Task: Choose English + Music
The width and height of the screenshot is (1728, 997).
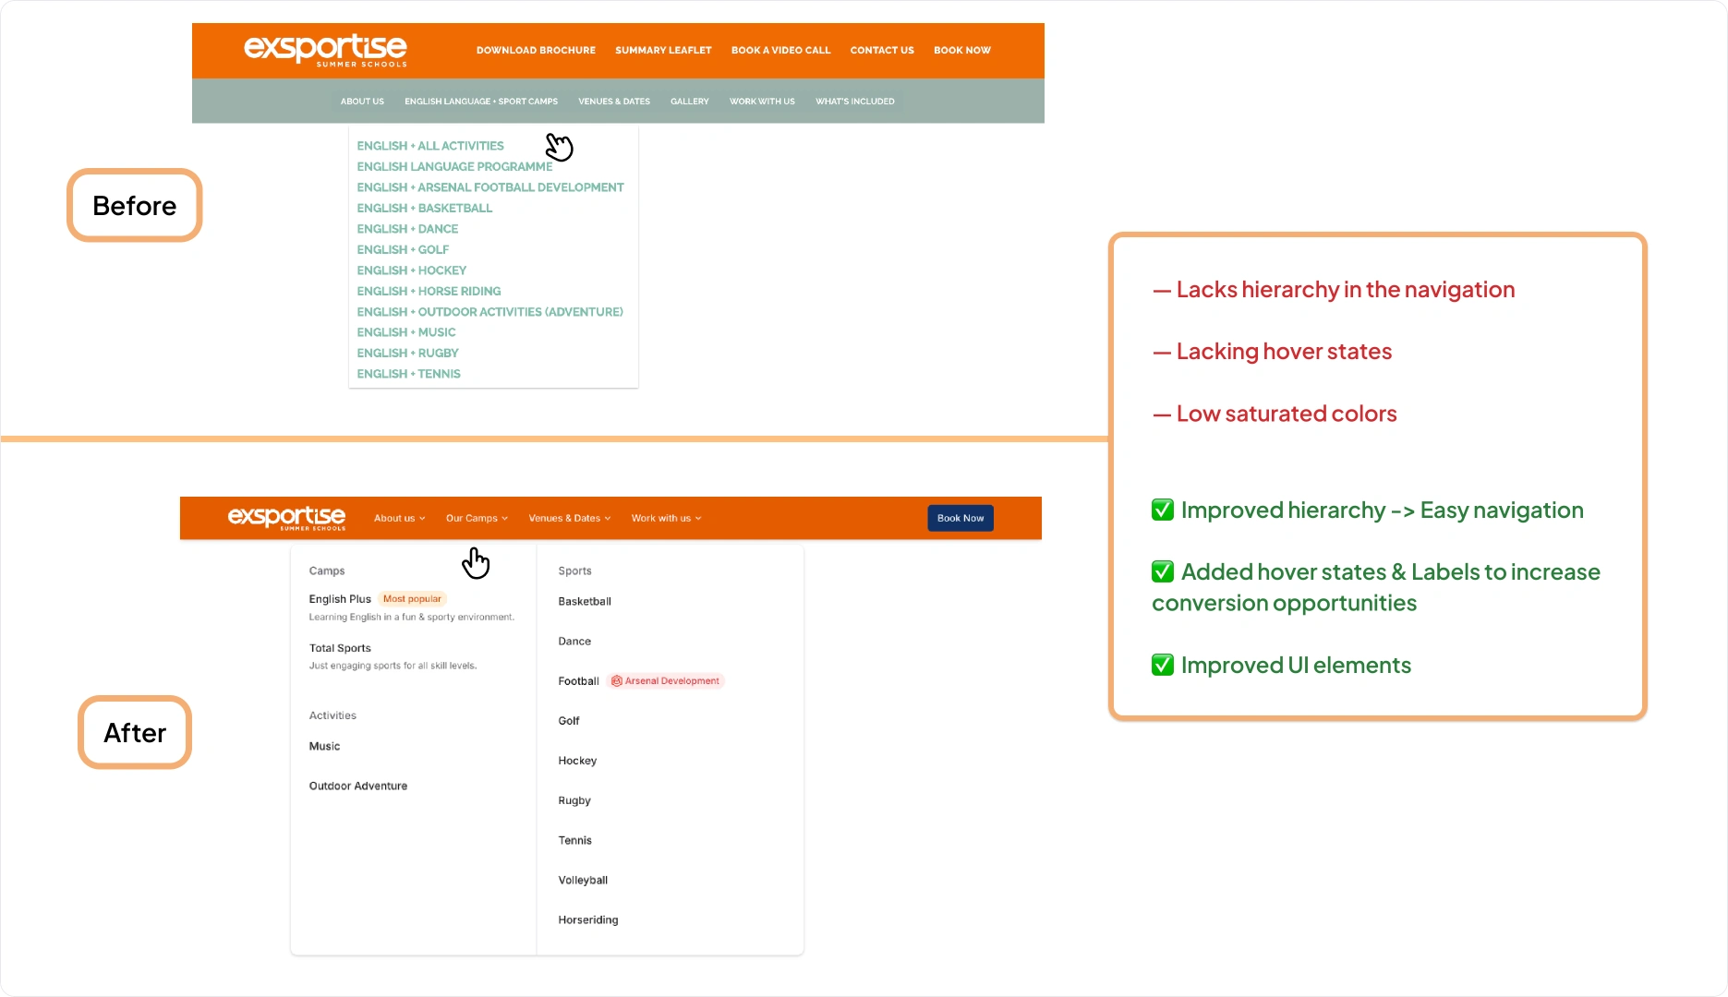Action: click(x=406, y=332)
